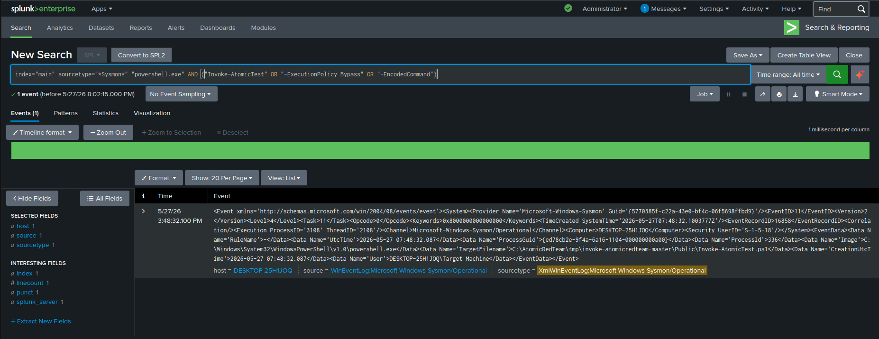The image size is (879, 339).
Task: Open Show: 20 Per Page dropdown
Action: tap(222, 178)
